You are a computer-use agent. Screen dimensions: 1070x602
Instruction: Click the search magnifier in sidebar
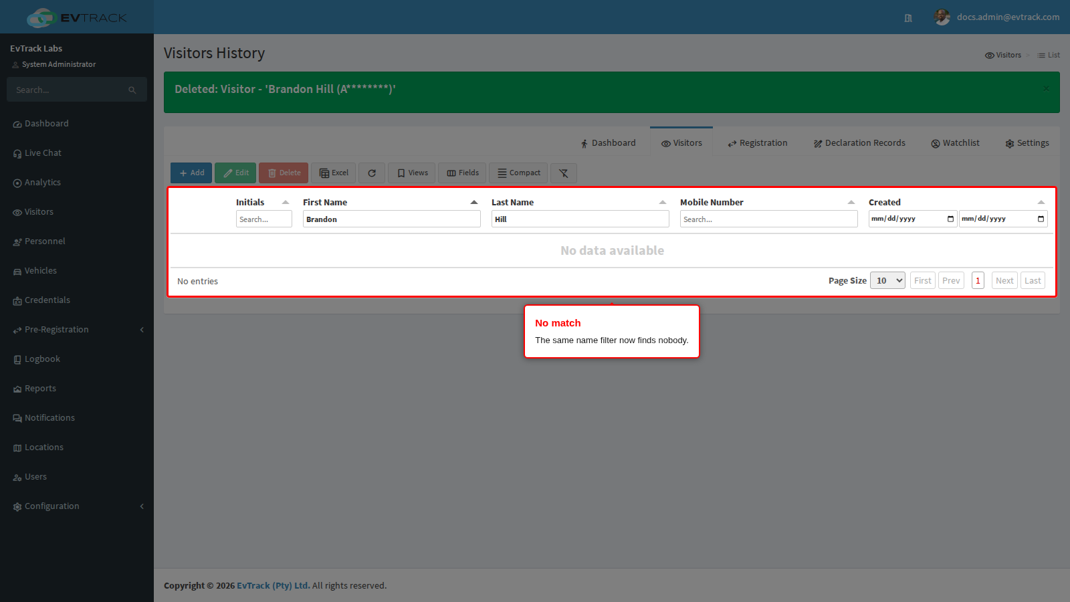point(132,90)
